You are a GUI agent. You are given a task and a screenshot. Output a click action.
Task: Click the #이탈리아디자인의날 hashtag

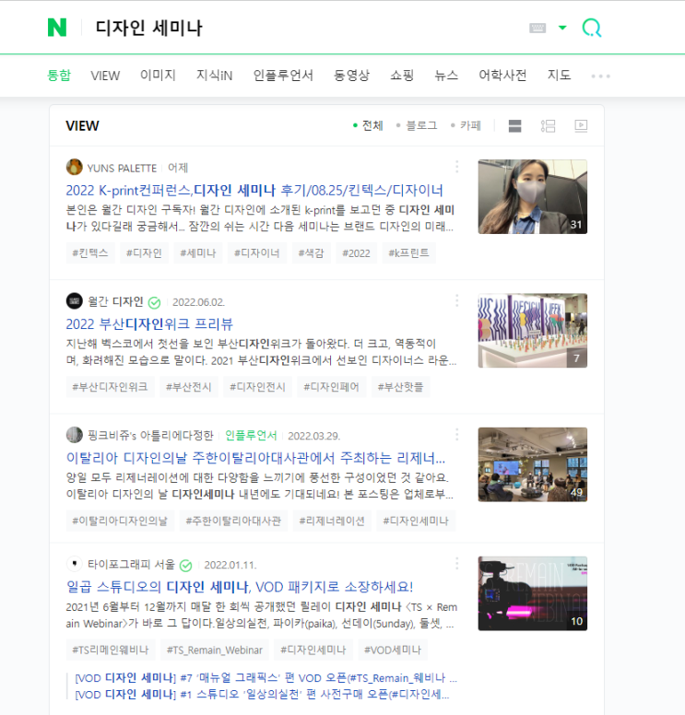[x=120, y=521]
